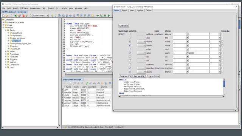Click the green looping arrows toolbar icon
The image size is (242, 136).
(101, 15)
